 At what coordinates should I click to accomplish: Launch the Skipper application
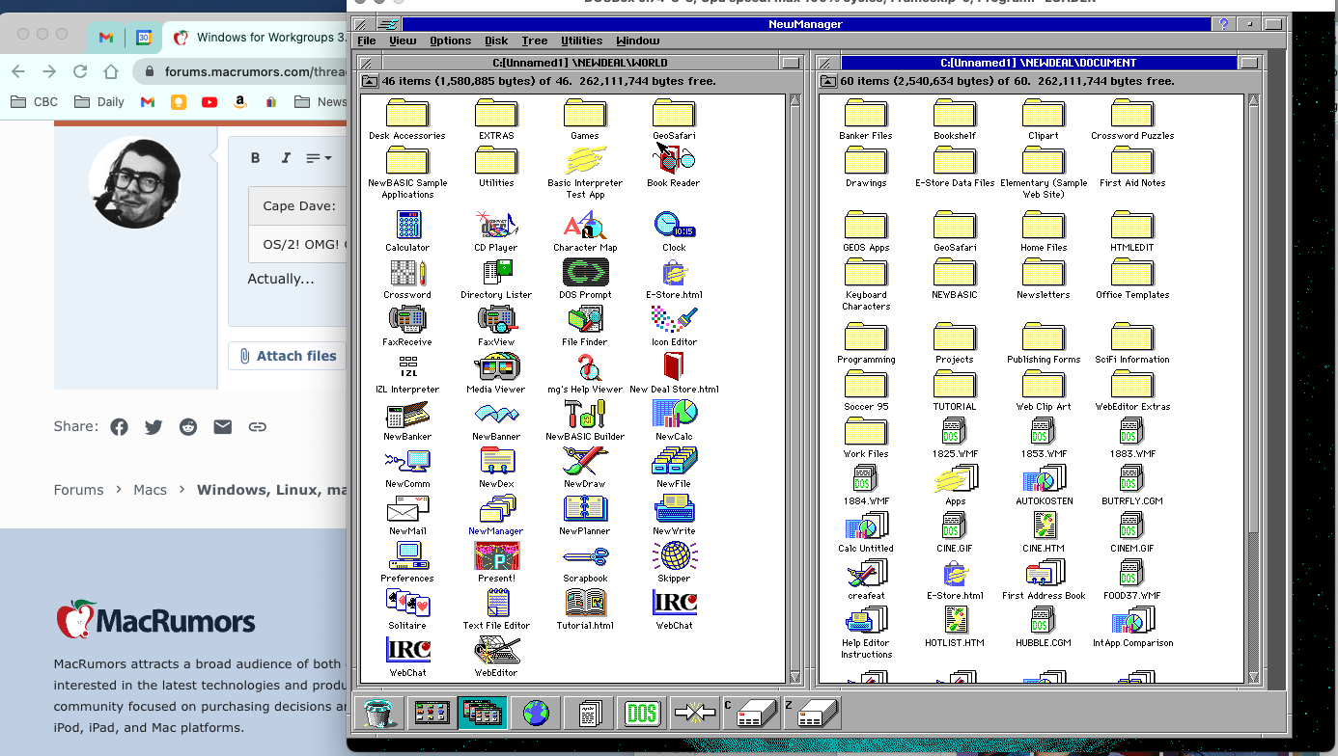click(x=674, y=563)
